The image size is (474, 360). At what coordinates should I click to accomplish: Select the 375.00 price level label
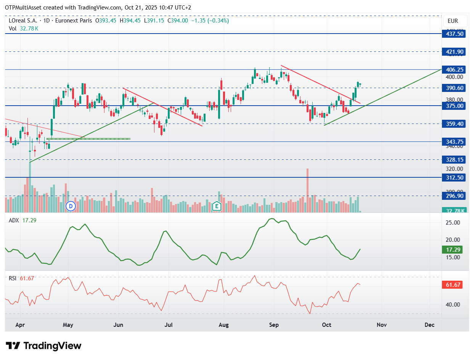point(455,106)
